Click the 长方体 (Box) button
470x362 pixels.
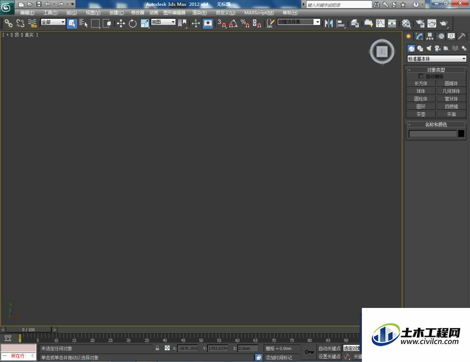point(421,83)
